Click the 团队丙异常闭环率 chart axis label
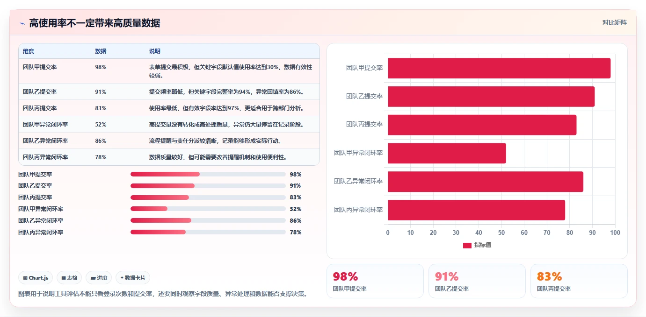The width and height of the screenshot is (646, 317). coord(358,210)
